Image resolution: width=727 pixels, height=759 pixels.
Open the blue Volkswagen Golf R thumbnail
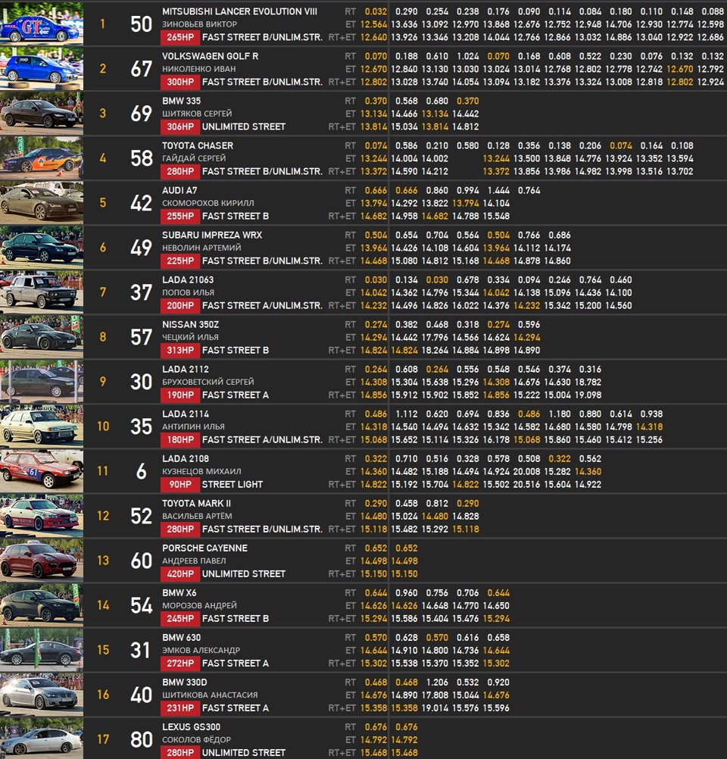(x=42, y=68)
